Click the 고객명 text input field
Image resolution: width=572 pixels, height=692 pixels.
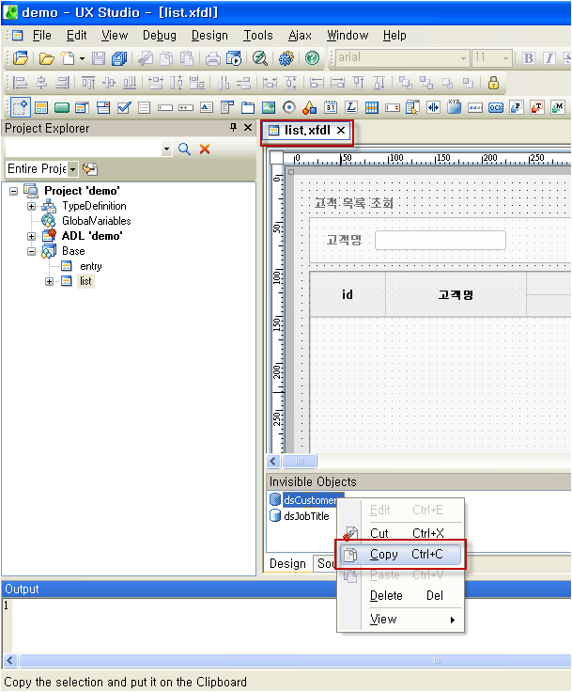440,240
